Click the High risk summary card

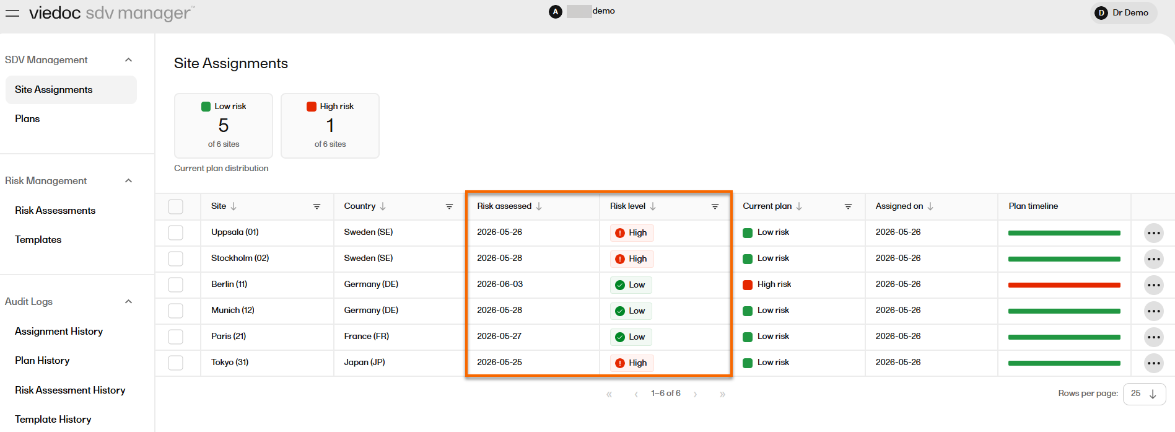click(x=330, y=126)
